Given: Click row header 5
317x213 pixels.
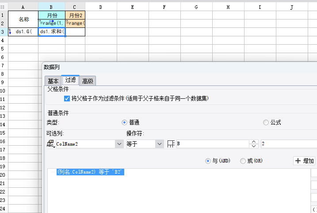Looking at the screenshot, I should click(x=4, y=49).
